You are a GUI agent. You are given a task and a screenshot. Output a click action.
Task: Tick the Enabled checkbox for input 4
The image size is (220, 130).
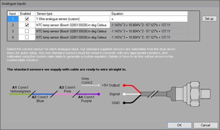click(x=27, y=37)
